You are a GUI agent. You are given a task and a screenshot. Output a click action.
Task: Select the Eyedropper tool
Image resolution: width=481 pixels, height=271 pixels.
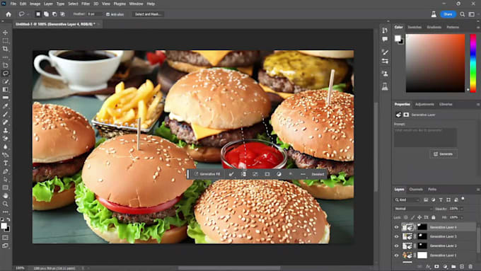tap(6, 106)
